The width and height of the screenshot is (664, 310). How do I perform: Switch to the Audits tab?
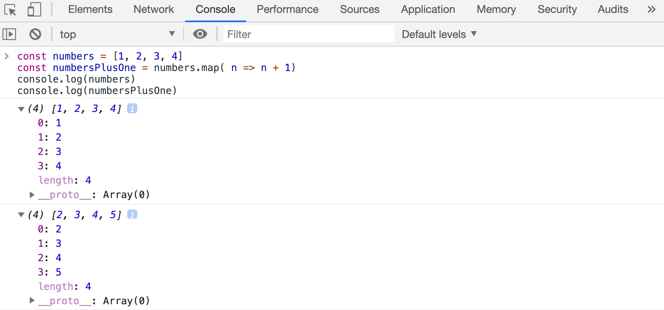click(x=613, y=9)
